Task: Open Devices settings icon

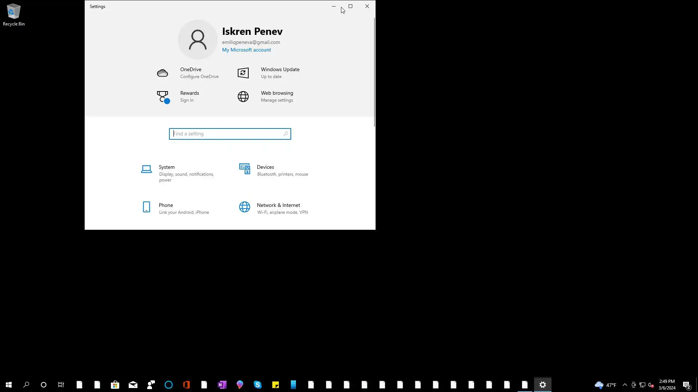Action: 245,169
